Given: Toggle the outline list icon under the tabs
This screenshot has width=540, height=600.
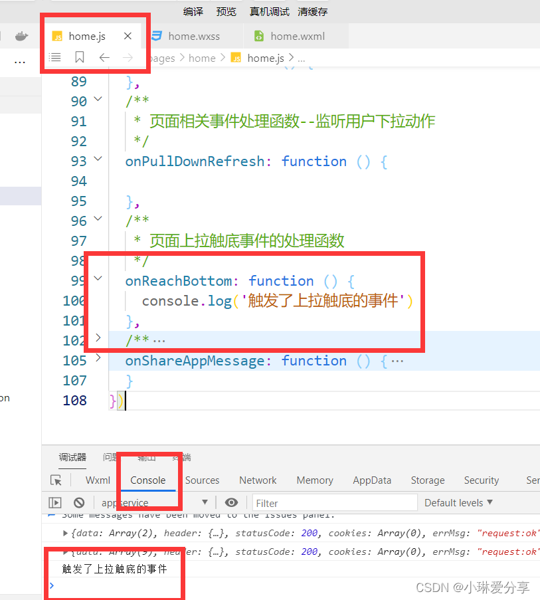Looking at the screenshot, I should pos(54,57).
